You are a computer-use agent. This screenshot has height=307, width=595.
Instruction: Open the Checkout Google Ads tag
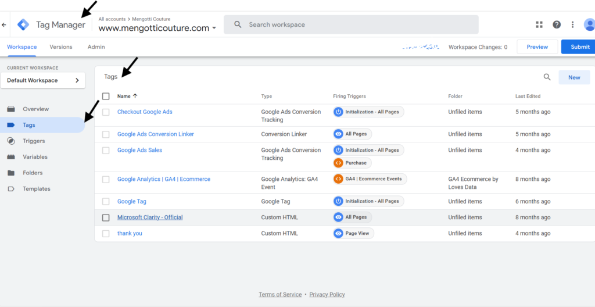145,112
